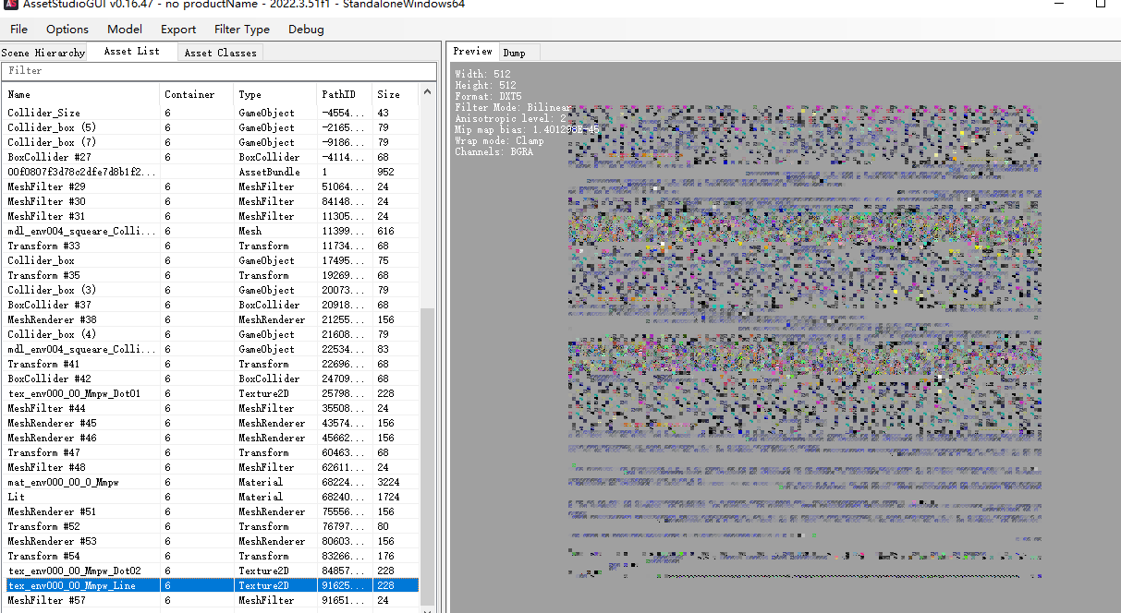Select the Preview tab
The width and height of the screenshot is (1121, 613).
(x=472, y=52)
